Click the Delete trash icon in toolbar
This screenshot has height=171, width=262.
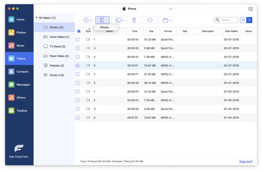click(x=134, y=20)
